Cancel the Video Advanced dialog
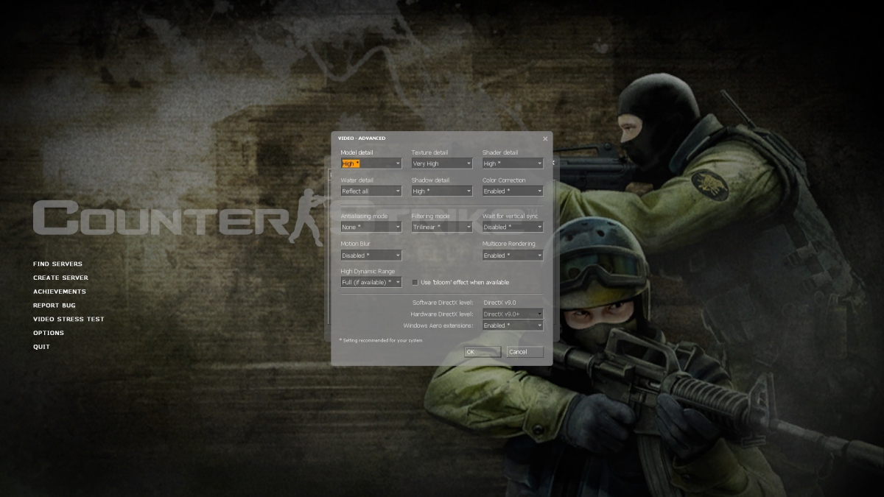884x497 pixels. pyautogui.click(x=525, y=352)
